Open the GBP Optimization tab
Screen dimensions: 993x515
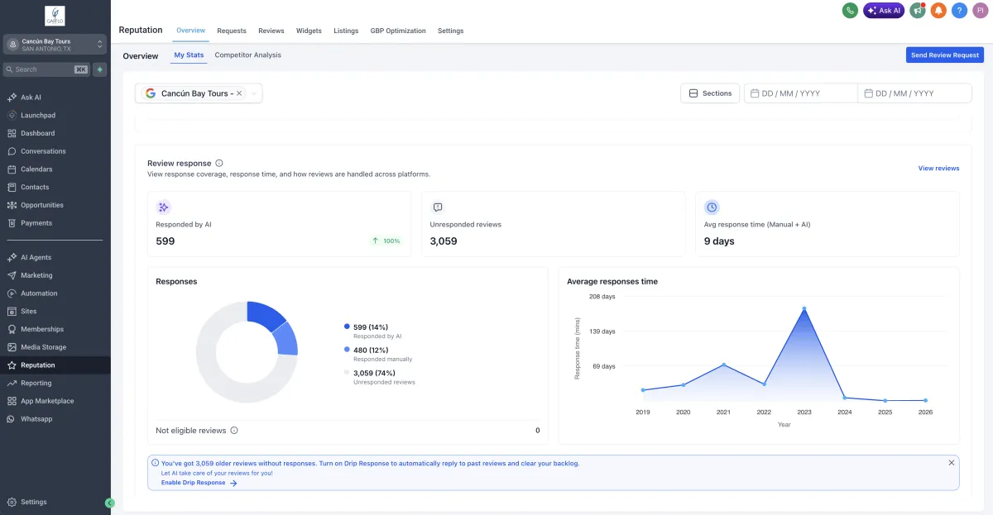click(x=398, y=31)
